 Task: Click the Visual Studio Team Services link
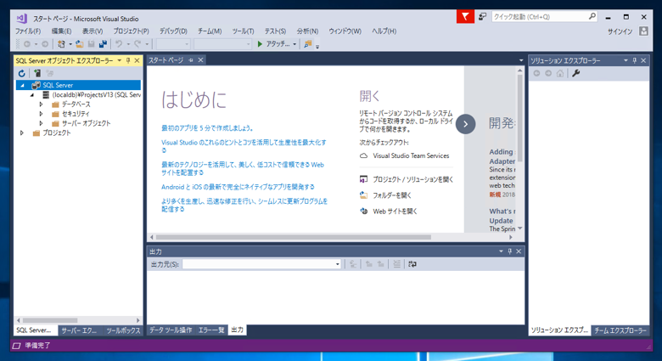point(411,156)
